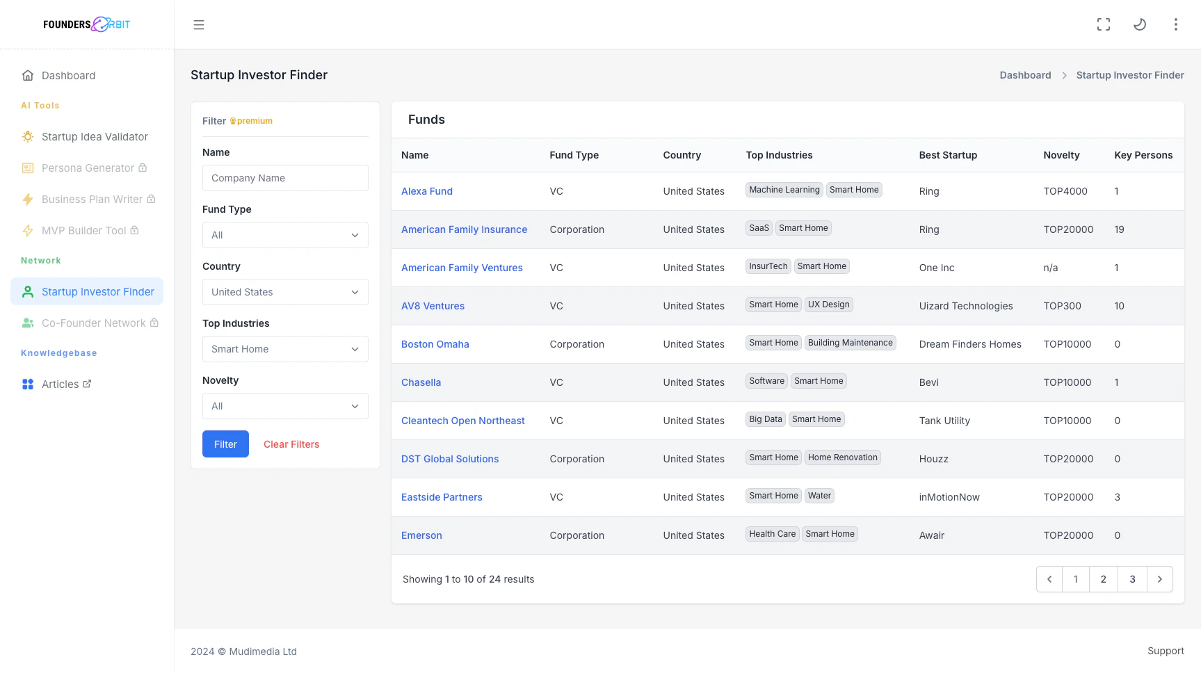Open the Novelty dropdown

pos(284,406)
